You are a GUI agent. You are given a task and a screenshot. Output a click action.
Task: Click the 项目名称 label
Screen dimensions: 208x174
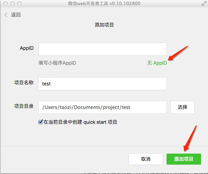tap(24, 82)
